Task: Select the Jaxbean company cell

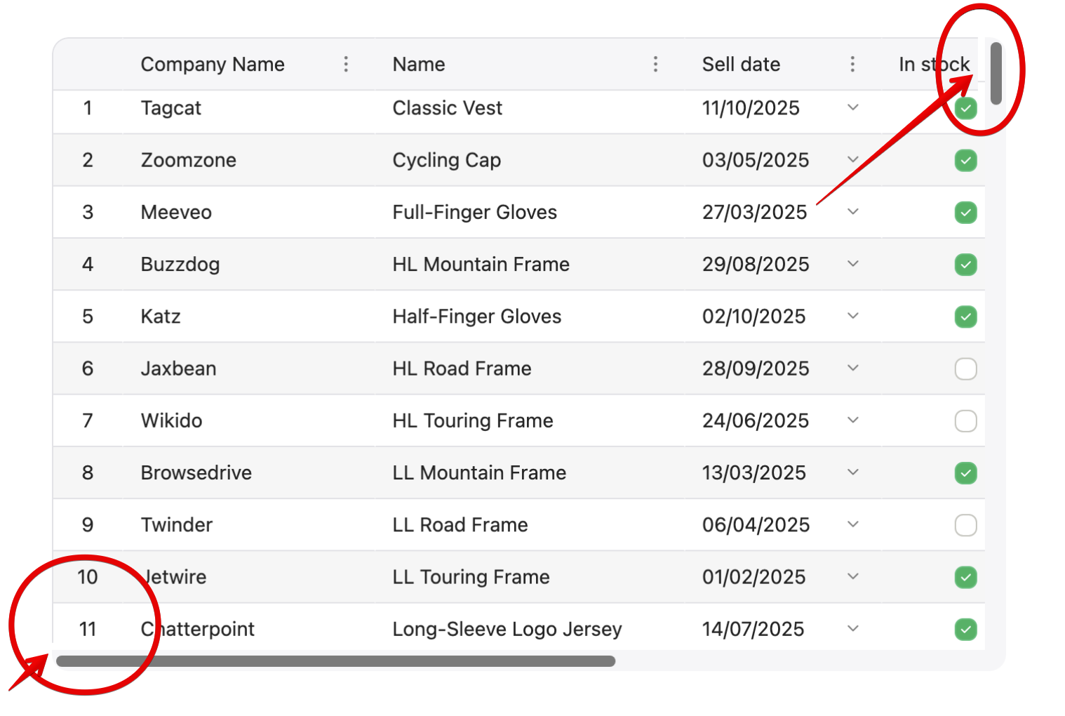Action: tap(249, 369)
